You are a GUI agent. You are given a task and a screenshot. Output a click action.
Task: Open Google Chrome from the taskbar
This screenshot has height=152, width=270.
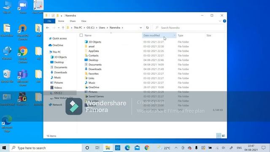point(147,148)
